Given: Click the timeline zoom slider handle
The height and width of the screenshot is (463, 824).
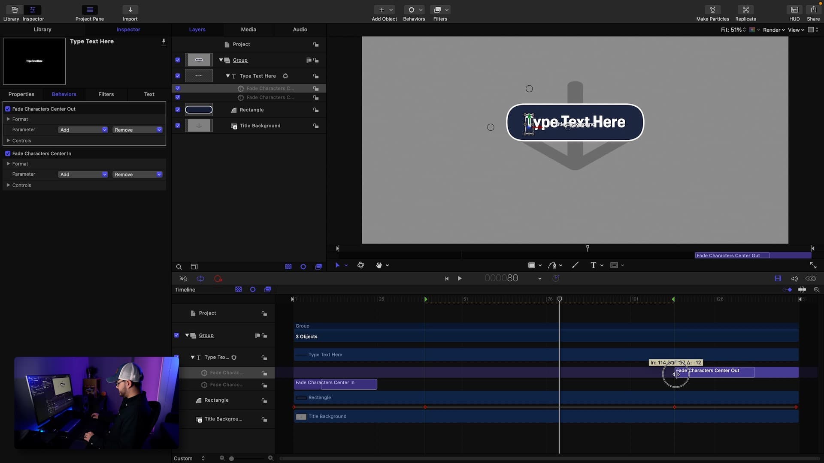Looking at the screenshot, I should pos(231,459).
